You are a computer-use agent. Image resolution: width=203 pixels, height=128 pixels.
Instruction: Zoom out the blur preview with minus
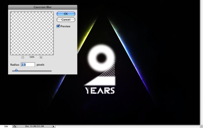(23, 57)
